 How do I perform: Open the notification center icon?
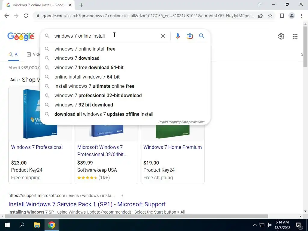[299, 225]
